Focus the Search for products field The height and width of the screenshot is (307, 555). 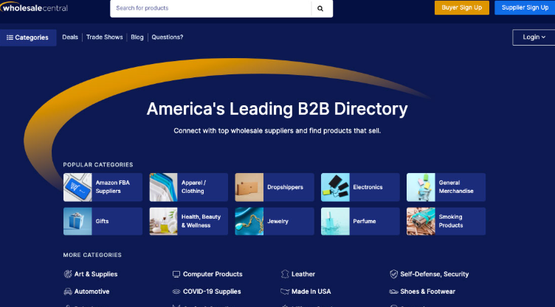[210, 8]
